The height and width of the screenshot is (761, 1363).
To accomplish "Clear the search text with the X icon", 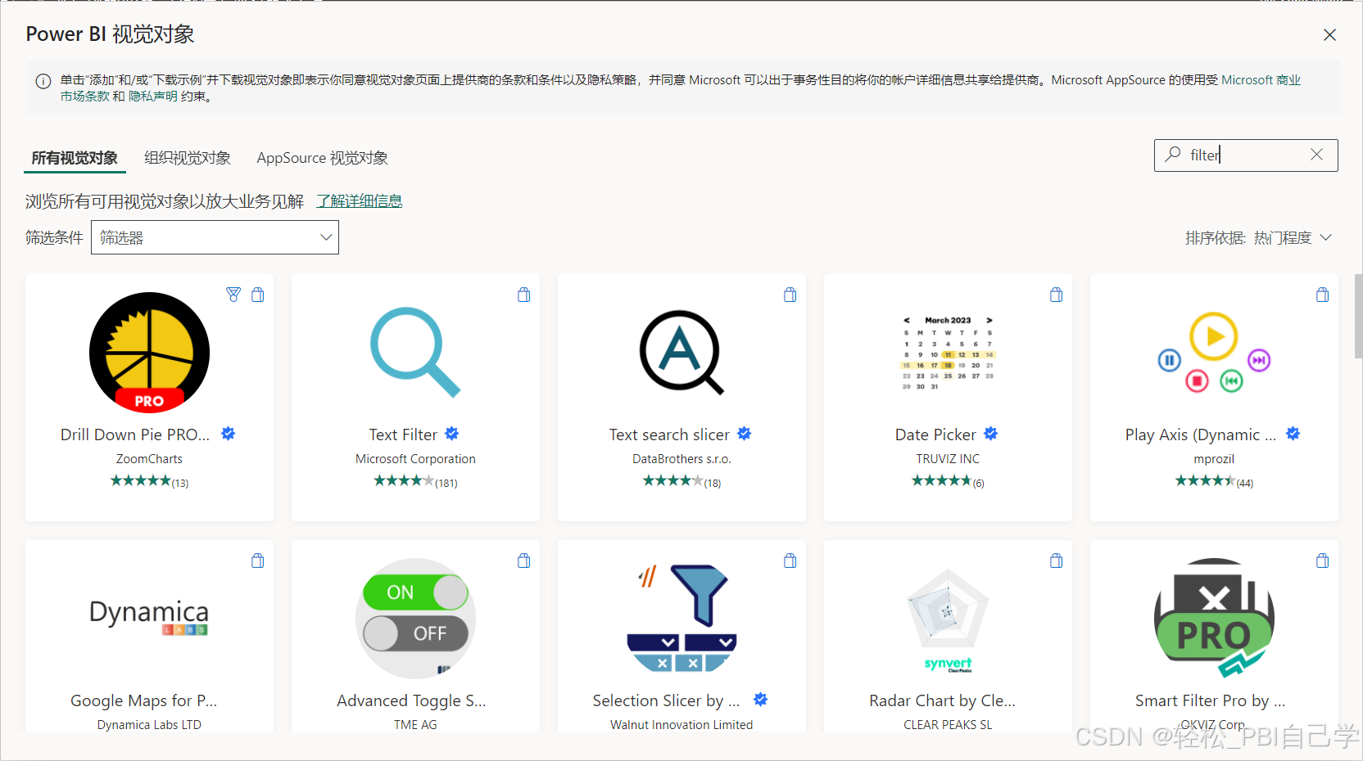I will pyautogui.click(x=1316, y=155).
